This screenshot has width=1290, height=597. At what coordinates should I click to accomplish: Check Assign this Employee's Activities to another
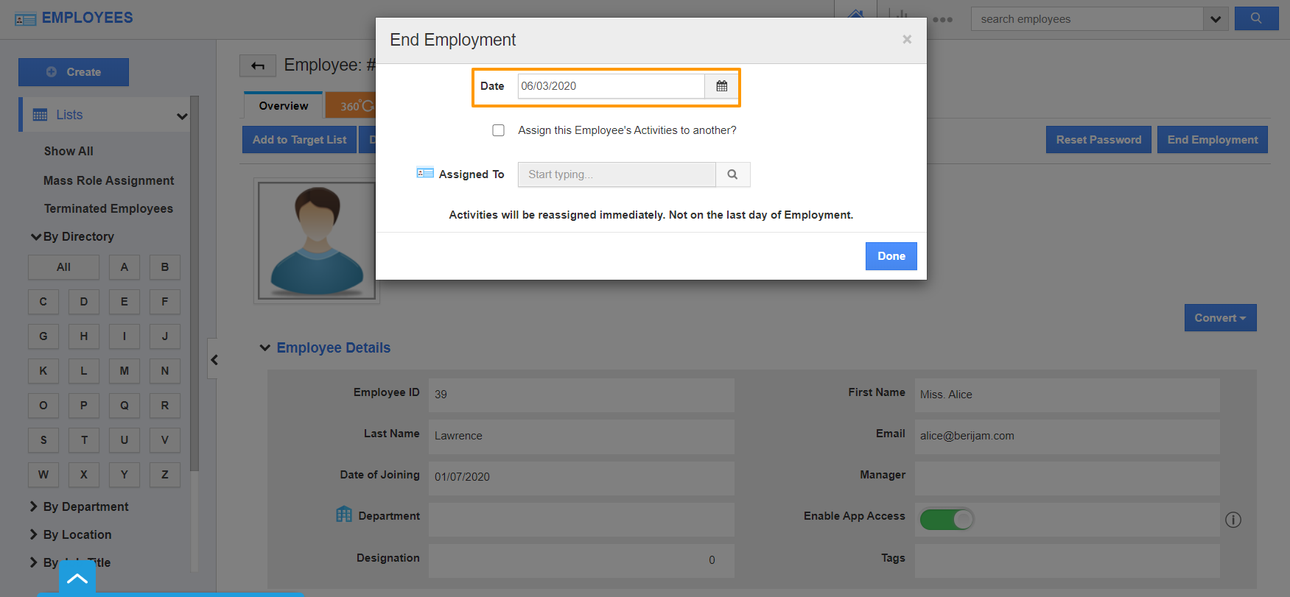tap(499, 130)
